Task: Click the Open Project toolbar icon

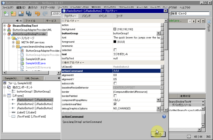Action: (x=21, y=14)
